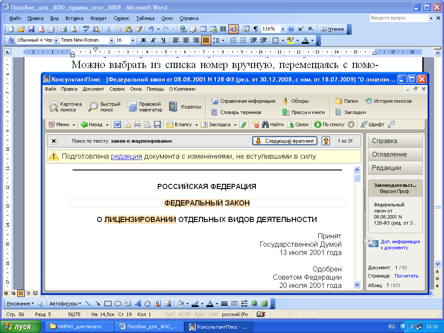Click the Word Undo arrow icon

151,29
